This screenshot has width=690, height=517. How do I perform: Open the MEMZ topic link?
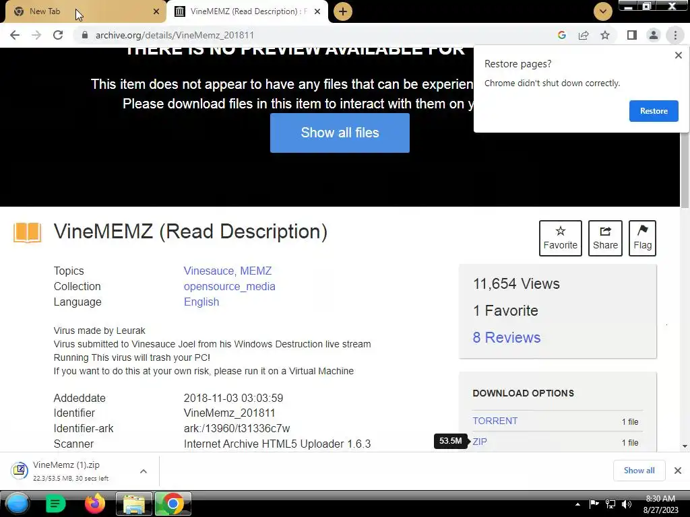(255, 271)
